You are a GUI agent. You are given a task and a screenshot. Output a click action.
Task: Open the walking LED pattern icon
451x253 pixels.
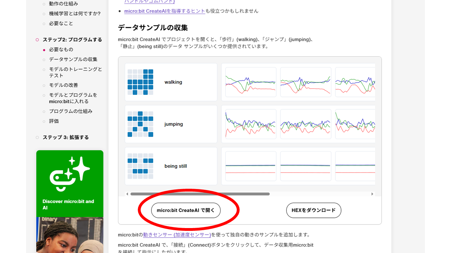pyautogui.click(x=140, y=82)
